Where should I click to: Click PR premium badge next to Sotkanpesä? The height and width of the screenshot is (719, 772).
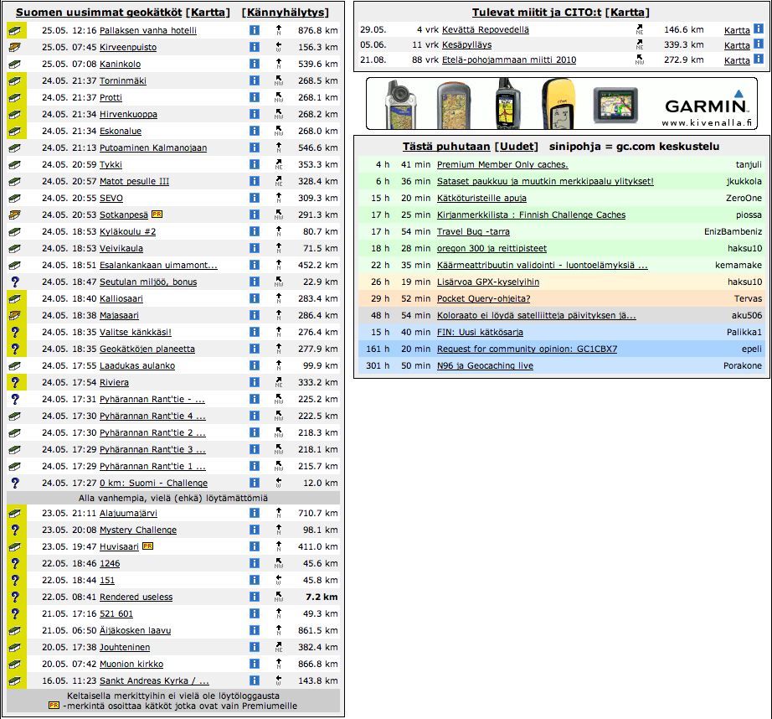tap(157, 215)
